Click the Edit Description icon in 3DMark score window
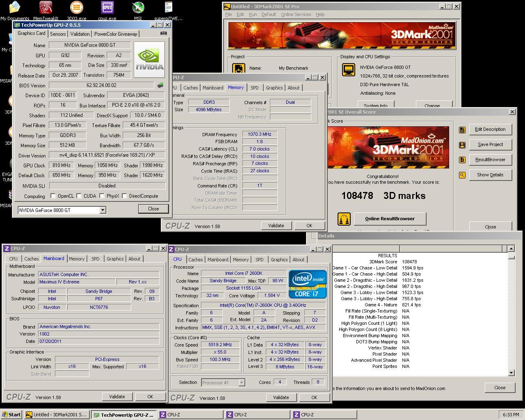The height and width of the screenshot is (420, 525). 462,130
